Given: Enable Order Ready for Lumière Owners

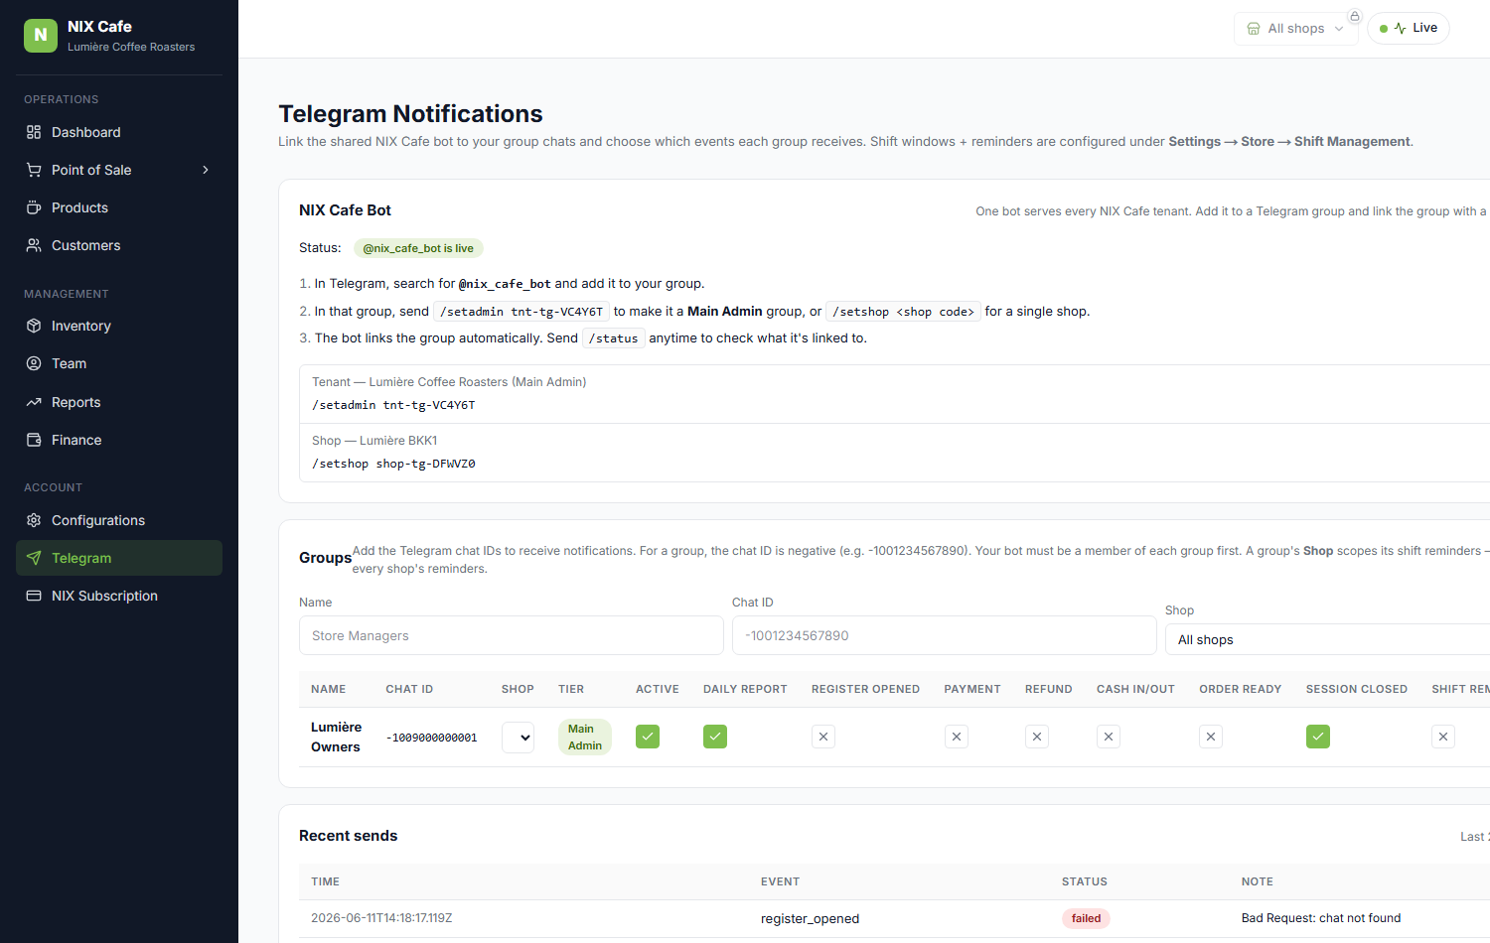Looking at the screenshot, I should tap(1211, 737).
